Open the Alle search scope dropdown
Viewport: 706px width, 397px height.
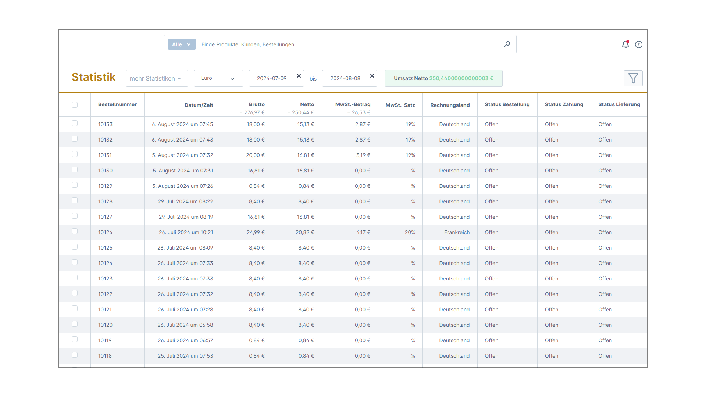tap(182, 44)
